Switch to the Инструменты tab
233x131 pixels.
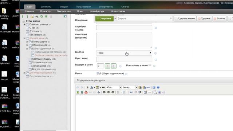pyautogui.click(x=106, y=7)
